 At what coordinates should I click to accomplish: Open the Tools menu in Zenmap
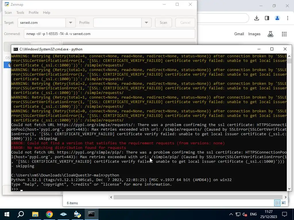(x=20, y=13)
